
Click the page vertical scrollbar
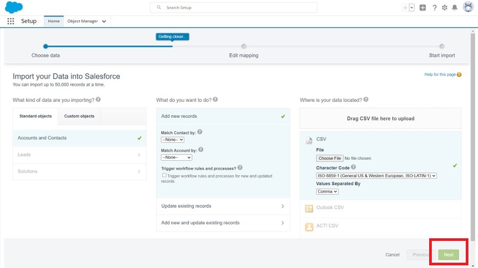[473, 137]
